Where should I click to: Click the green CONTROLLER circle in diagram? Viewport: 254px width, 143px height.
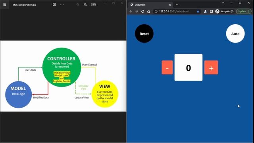pos(62,67)
